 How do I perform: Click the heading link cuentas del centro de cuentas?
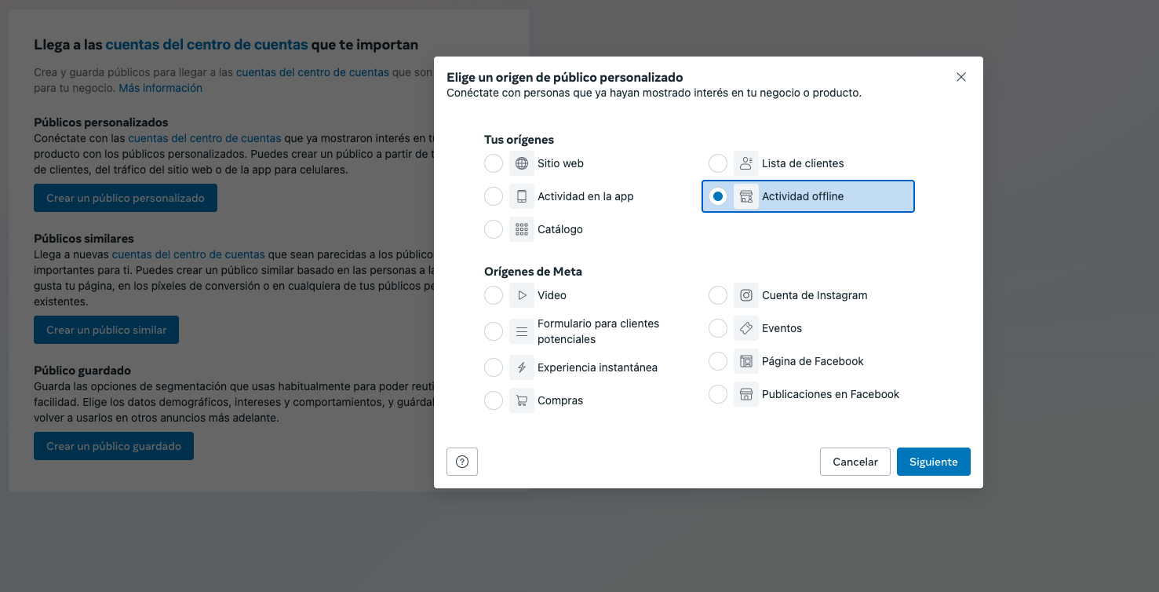point(206,45)
